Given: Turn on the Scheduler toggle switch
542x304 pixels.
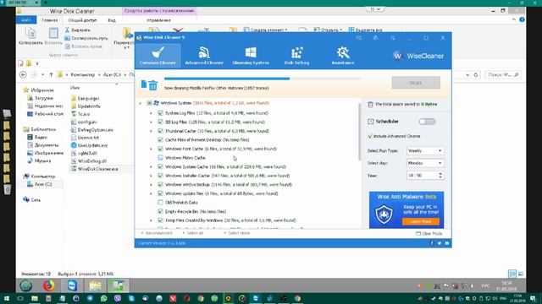Looking at the screenshot, I should click(427, 122).
